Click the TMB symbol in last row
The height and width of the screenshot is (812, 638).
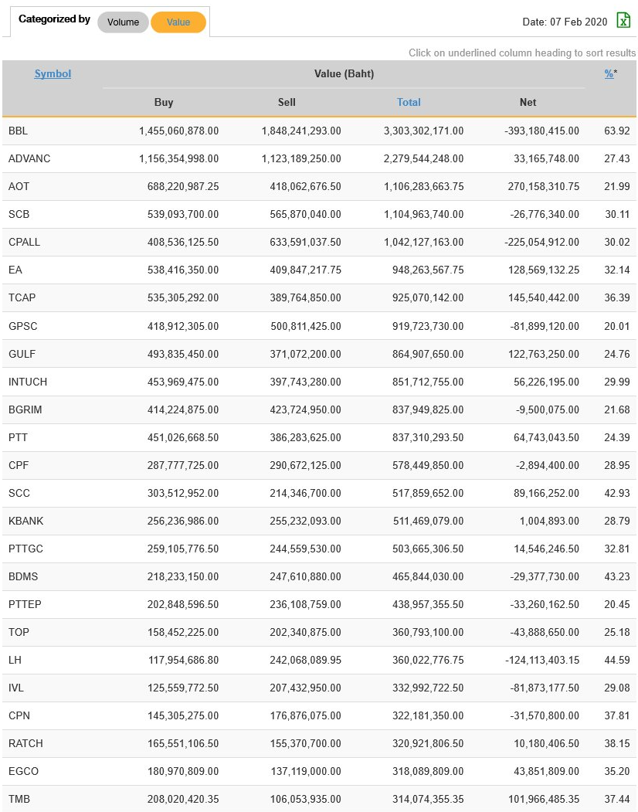[x=19, y=799]
